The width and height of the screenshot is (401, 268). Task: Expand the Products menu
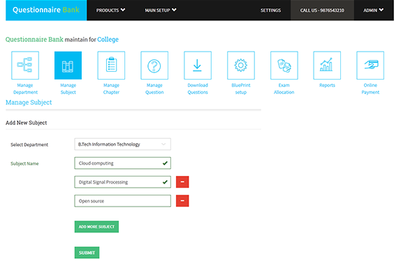pos(110,10)
